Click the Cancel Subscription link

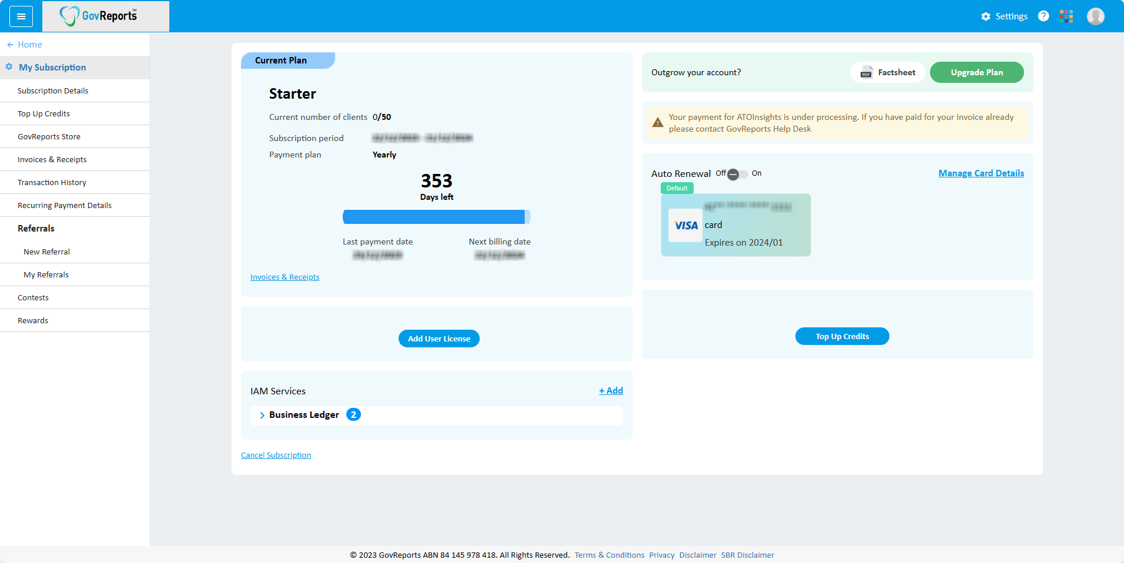click(x=276, y=455)
